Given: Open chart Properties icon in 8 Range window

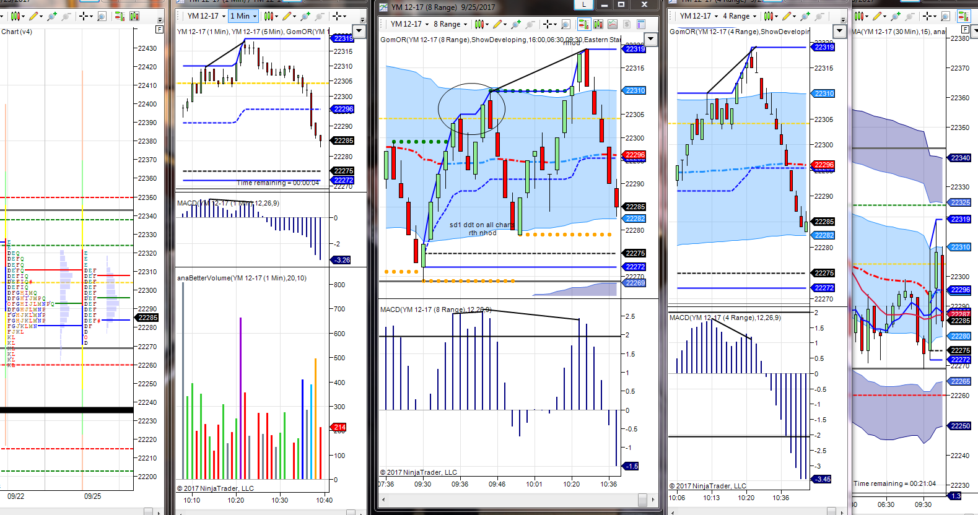Looking at the screenshot, I should click(641, 24).
